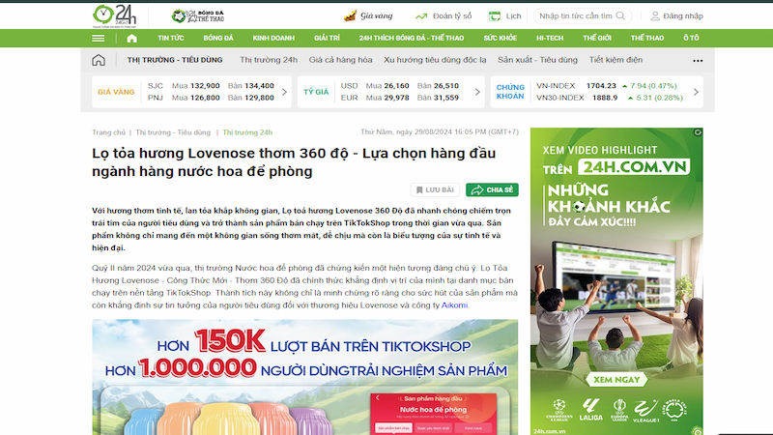This screenshot has width=773, height=435.
Task: Open the HI-TECH menu
Action: click(550, 38)
